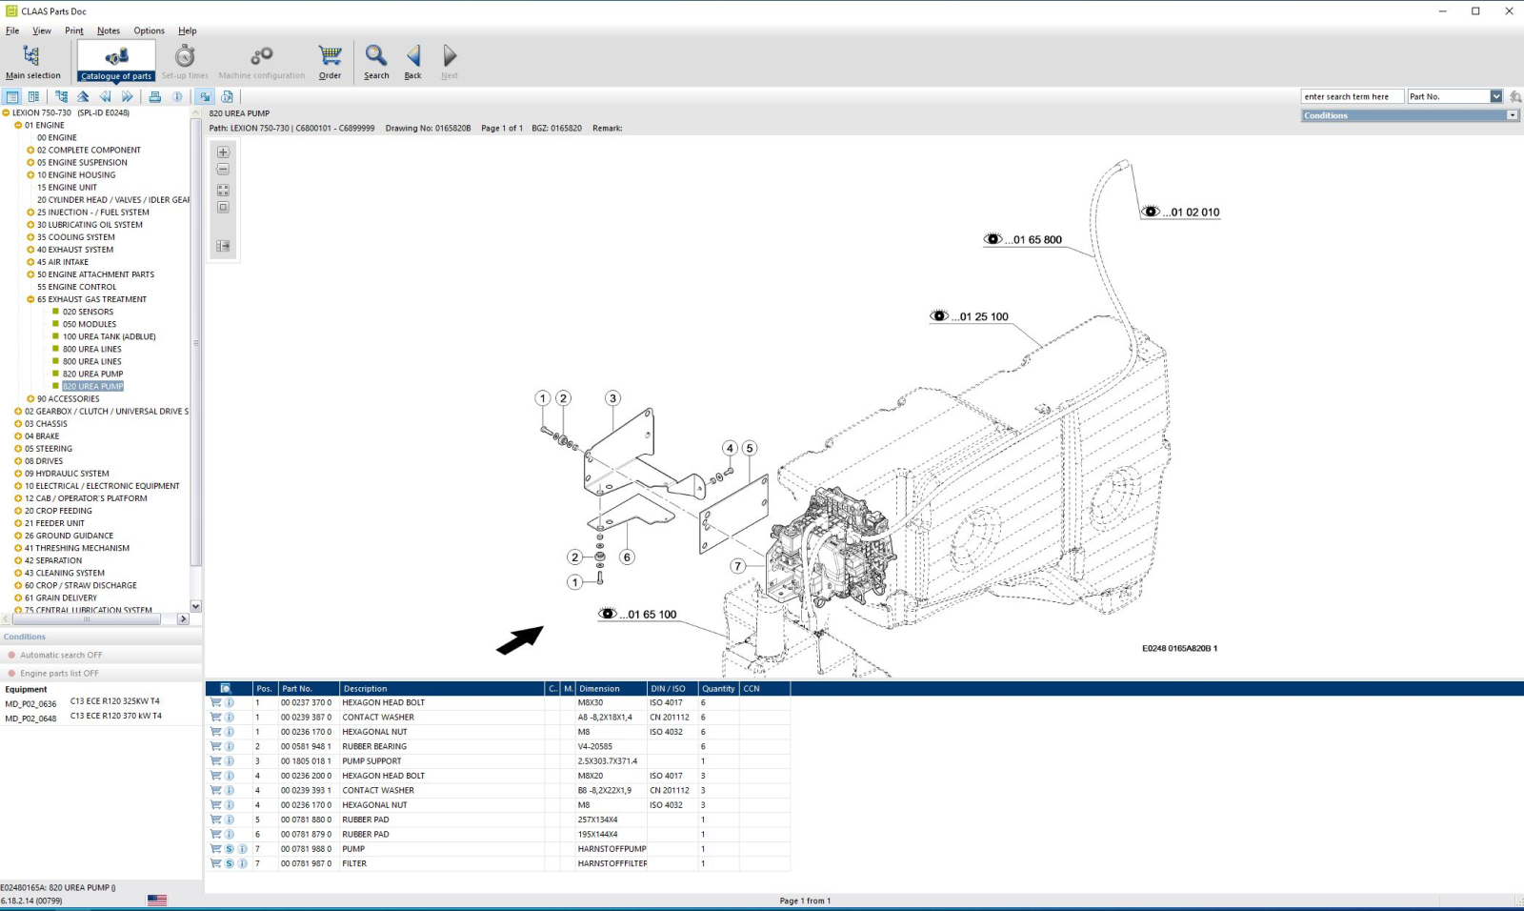Viewport: 1524px width, 911px height.
Task: Collapse the 01 ENGINE tree node
Action: click(18, 126)
